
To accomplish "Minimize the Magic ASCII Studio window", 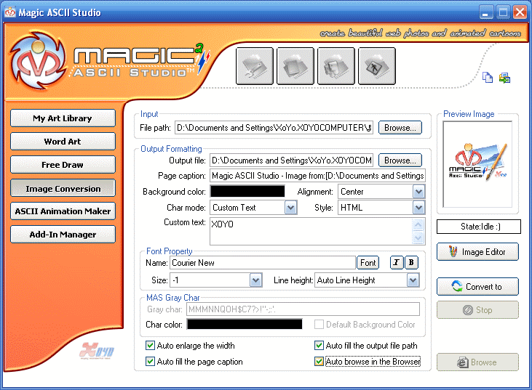I will (485, 12).
